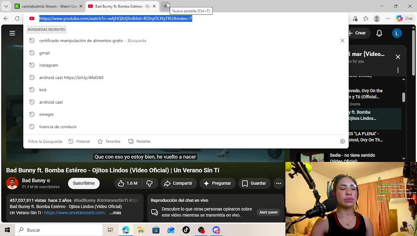Open Microsoft Edge from the taskbar

(126, 230)
